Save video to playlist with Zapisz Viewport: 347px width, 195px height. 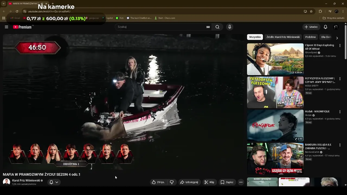pyautogui.click(x=227, y=182)
